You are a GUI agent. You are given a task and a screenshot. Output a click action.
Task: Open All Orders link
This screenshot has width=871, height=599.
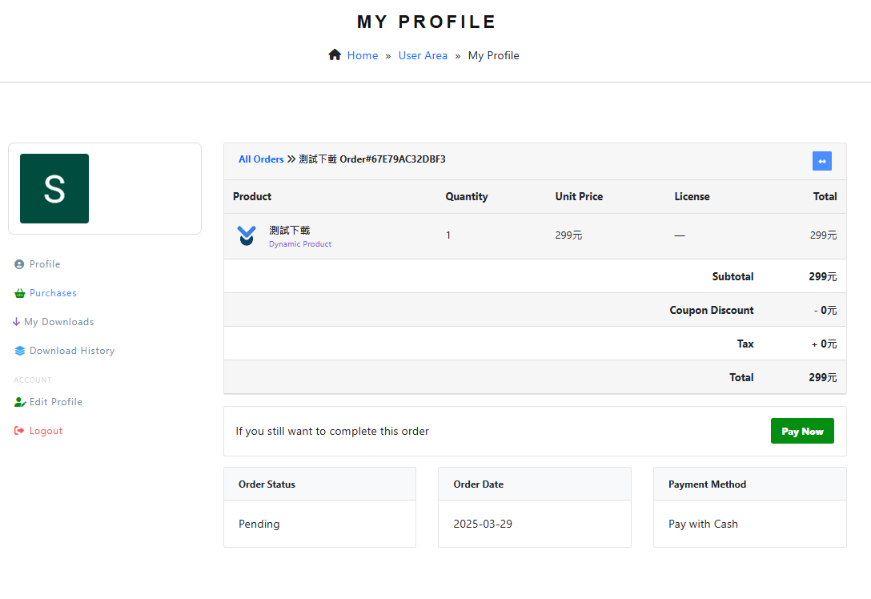click(261, 159)
